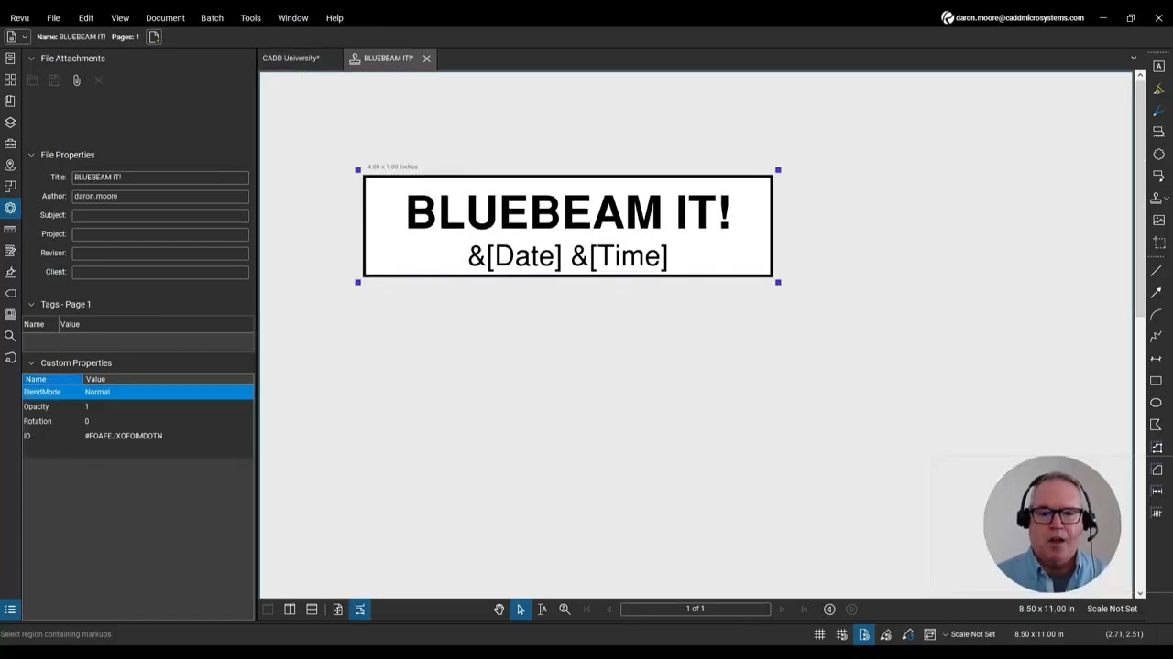Open the File Access panel icon

[x=10, y=59]
